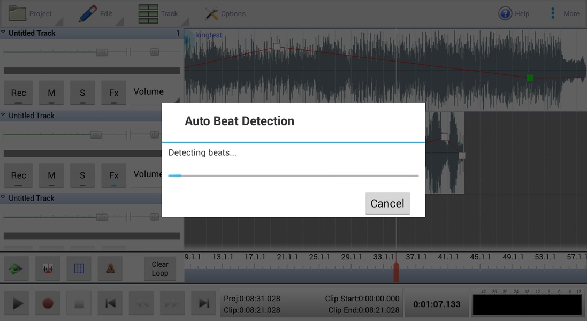The image size is (587, 321).
Task: Click the Stop transport button
Action: coord(79,303)
